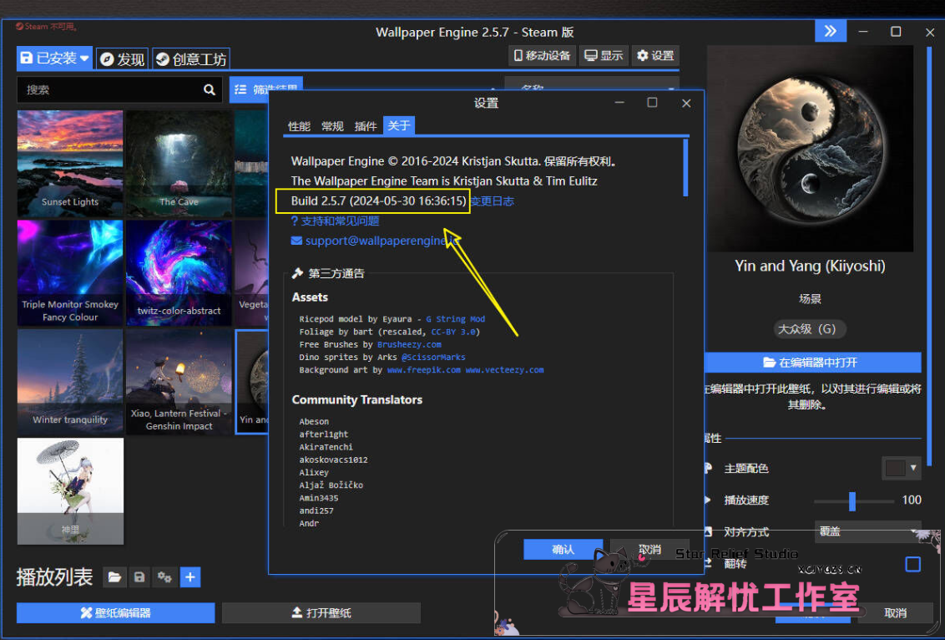Click 取消 button in main window bottom right

tap(896, 613)
